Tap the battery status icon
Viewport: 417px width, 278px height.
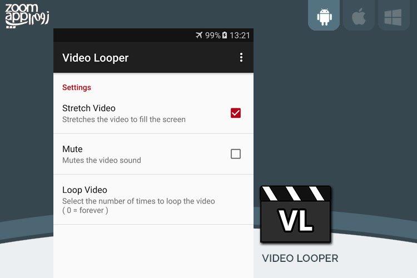coord(225,35)
